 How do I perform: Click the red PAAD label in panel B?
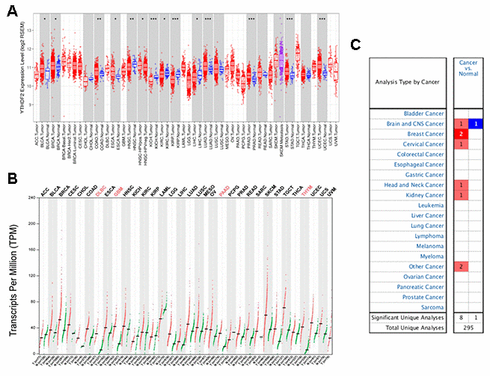tap(223, 186)
